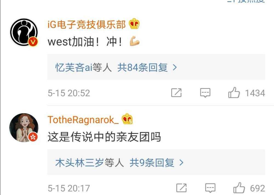Image resolution: width=274 pixels, height=195 pixels.
Task: Tap the comment text west加油！冲！
Action: point(93,42)
